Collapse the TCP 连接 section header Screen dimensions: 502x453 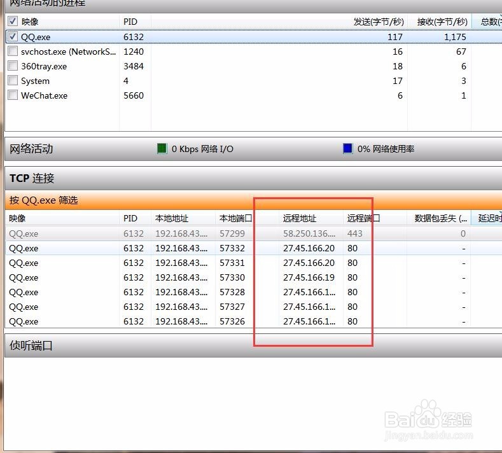[x=253, y=178]
